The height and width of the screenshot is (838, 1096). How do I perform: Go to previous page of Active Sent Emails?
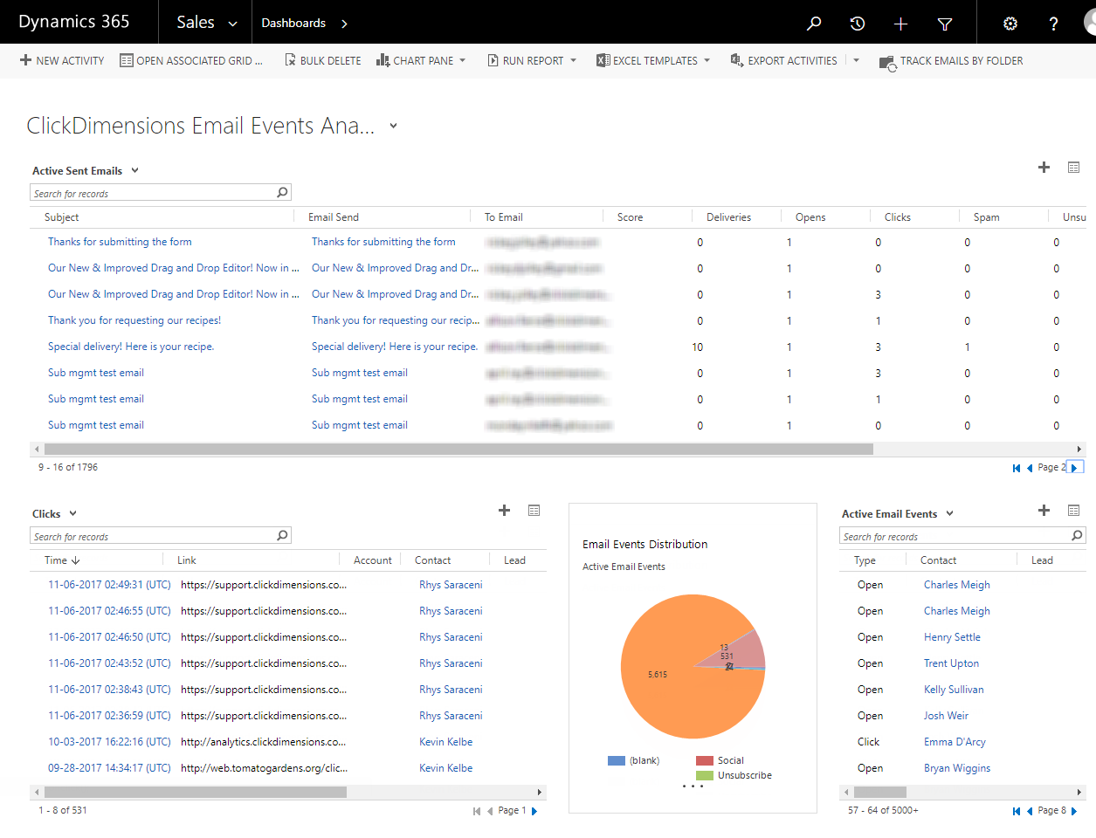pos(1030,468)
